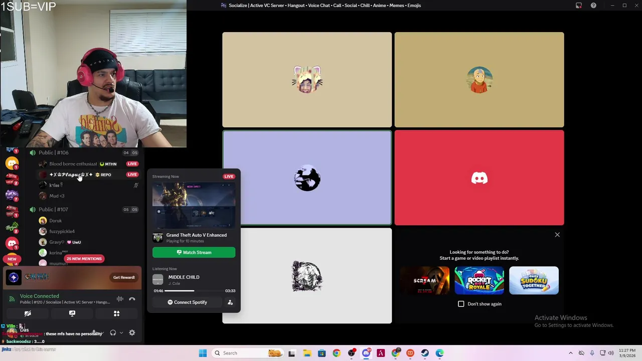Open the Help question mark icon

click(x=593, y=6)
